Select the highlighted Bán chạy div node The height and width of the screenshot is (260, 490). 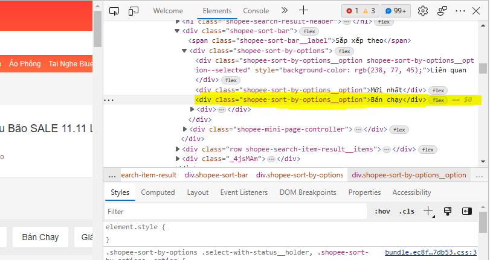311,100
